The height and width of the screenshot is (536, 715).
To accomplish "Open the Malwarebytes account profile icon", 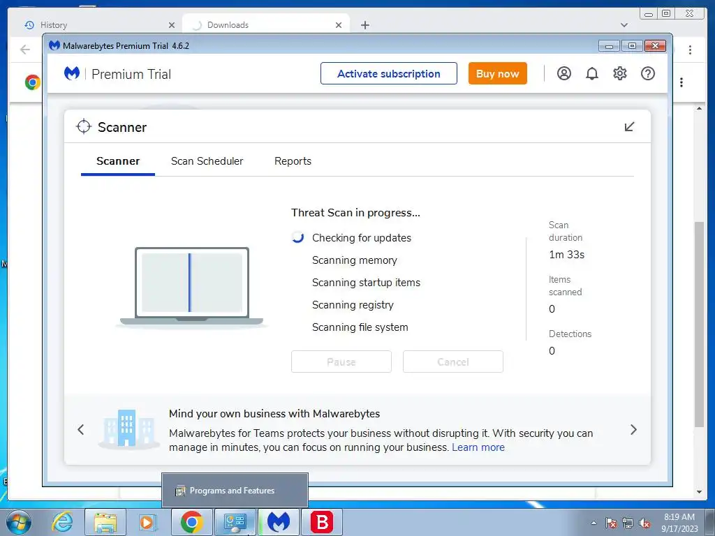I will point(564,73).
